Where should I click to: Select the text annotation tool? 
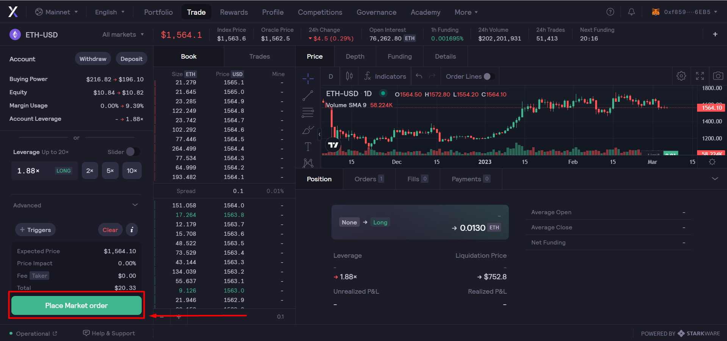coord(308,146)
